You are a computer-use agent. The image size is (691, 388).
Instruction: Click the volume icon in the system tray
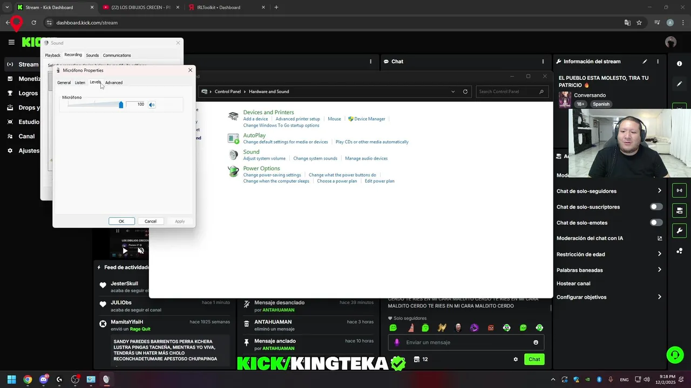pos(647,379)
